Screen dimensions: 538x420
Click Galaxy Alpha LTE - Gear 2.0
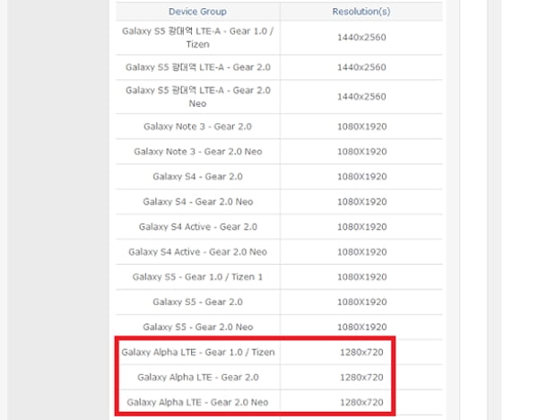tap(197, 377)
